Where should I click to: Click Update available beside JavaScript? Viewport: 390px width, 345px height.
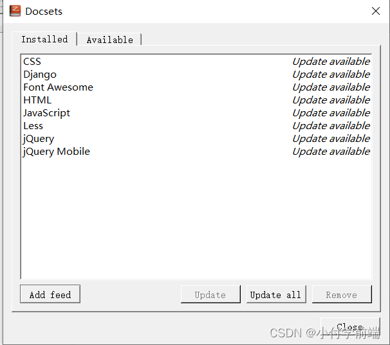coord(331,113)
